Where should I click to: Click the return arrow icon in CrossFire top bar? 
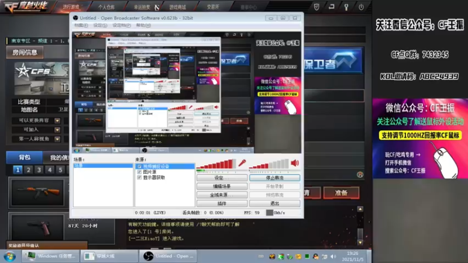coord(331,6)
